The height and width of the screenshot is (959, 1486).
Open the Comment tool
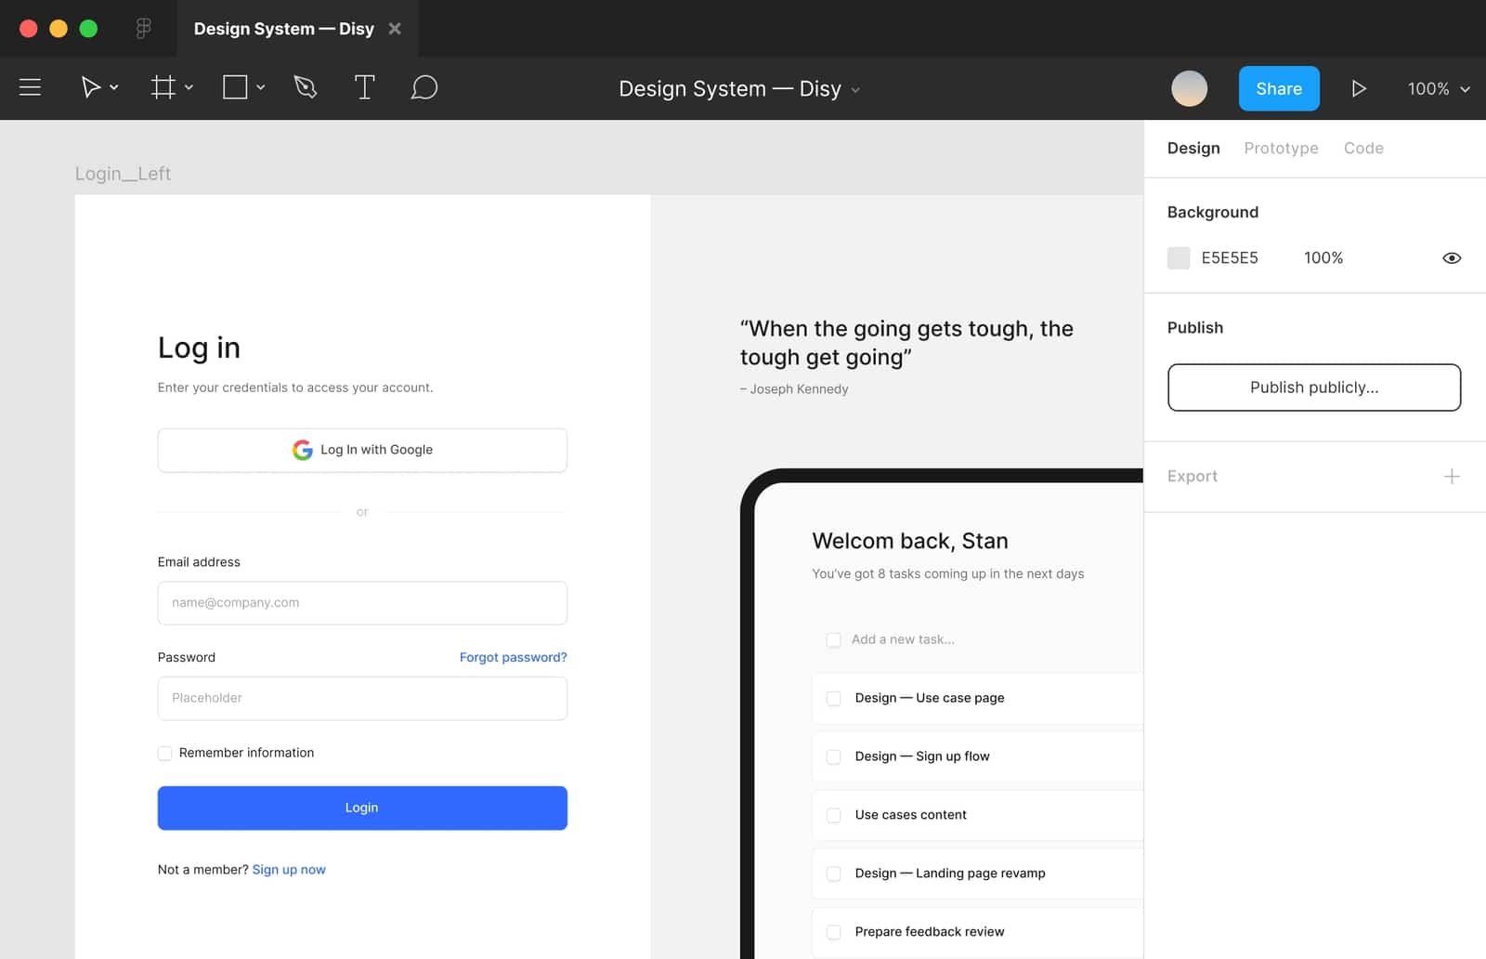click(424, 87)
